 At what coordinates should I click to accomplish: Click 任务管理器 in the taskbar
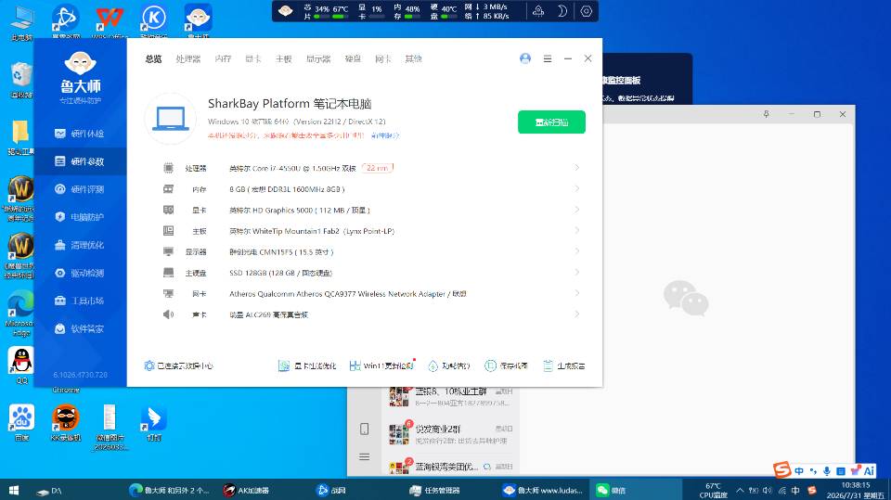click(x=434, y=491)
